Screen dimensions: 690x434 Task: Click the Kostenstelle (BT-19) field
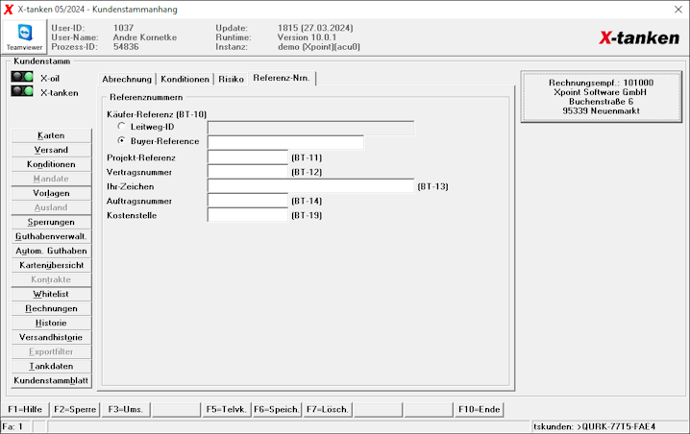tap(248, 215)
